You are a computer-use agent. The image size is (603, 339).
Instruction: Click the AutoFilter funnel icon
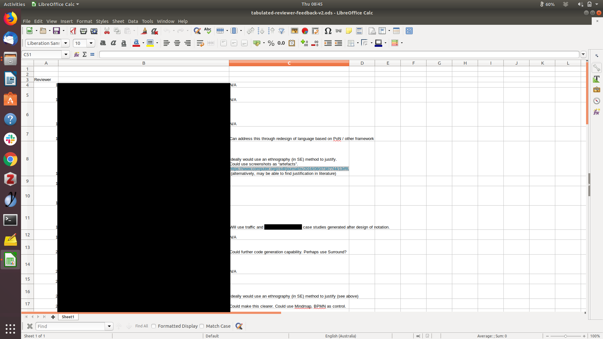281,31
